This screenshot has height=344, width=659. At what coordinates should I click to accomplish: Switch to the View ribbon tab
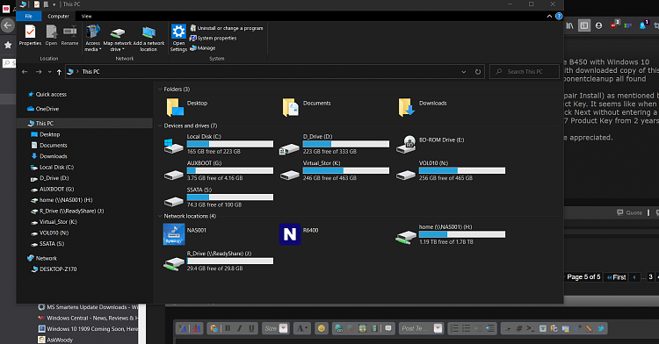pos(87,17)
